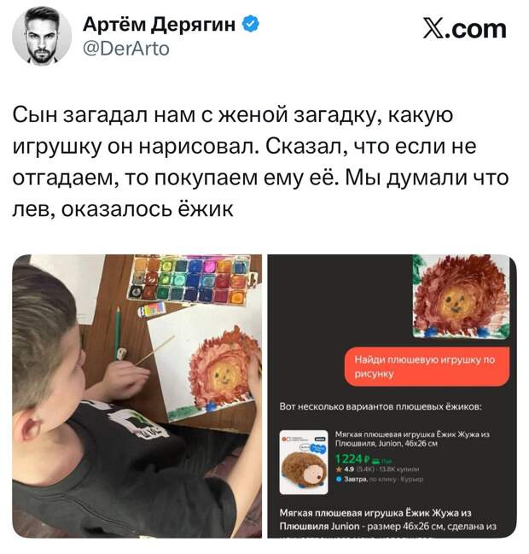Viewport: 529px width, 554px height.
Task: Click the bold product description at bottom
Action: click(x=388, y=519)
